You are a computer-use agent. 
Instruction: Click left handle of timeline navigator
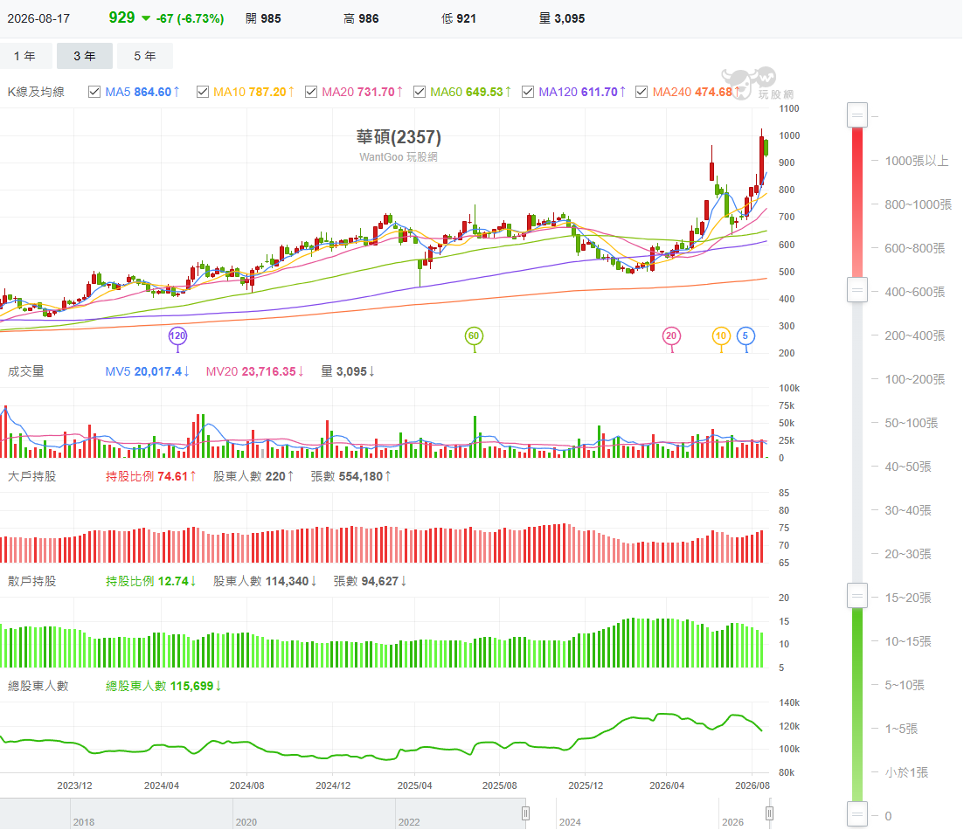pos(525,813)
